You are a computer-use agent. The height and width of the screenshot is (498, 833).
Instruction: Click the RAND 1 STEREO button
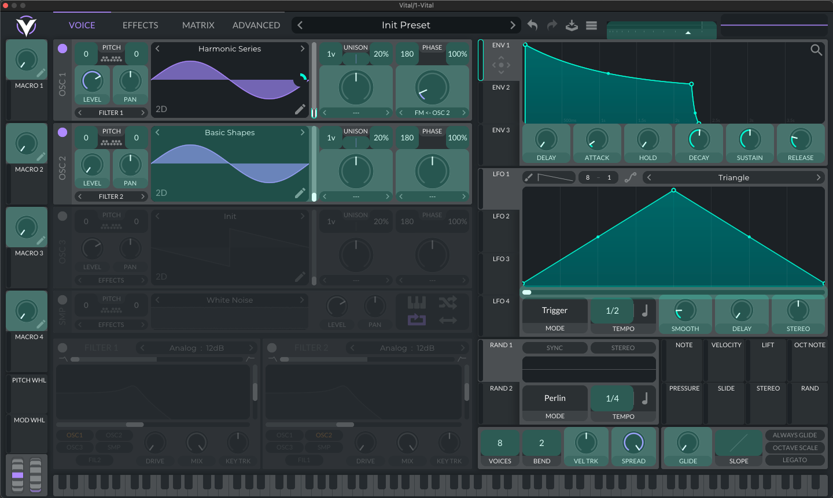(623, 348)
